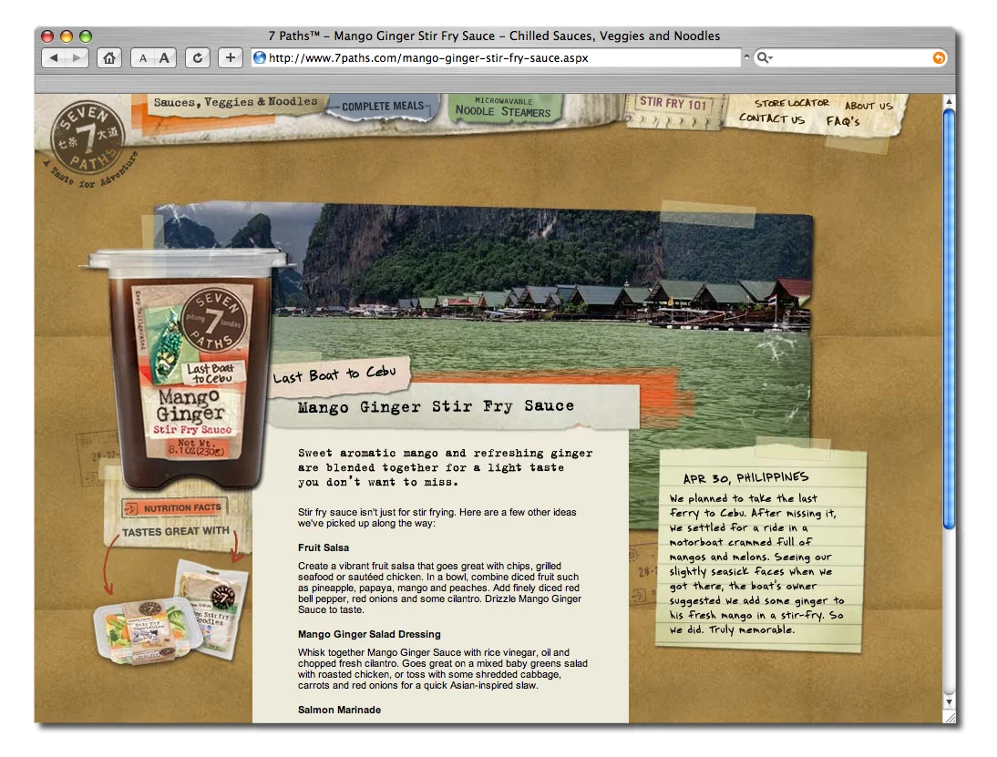
Task: Open the Stir Fry 101 tab
Action: [673, 103]
